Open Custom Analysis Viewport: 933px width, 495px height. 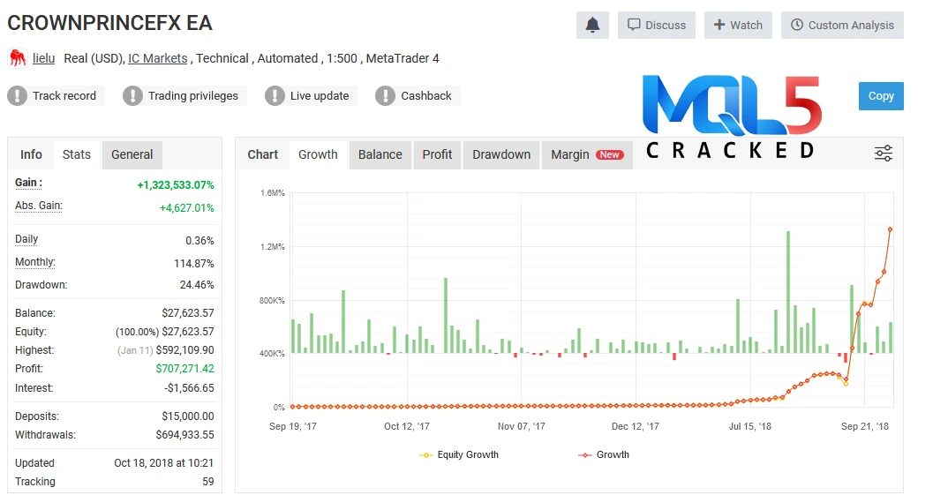click(842, 25)
